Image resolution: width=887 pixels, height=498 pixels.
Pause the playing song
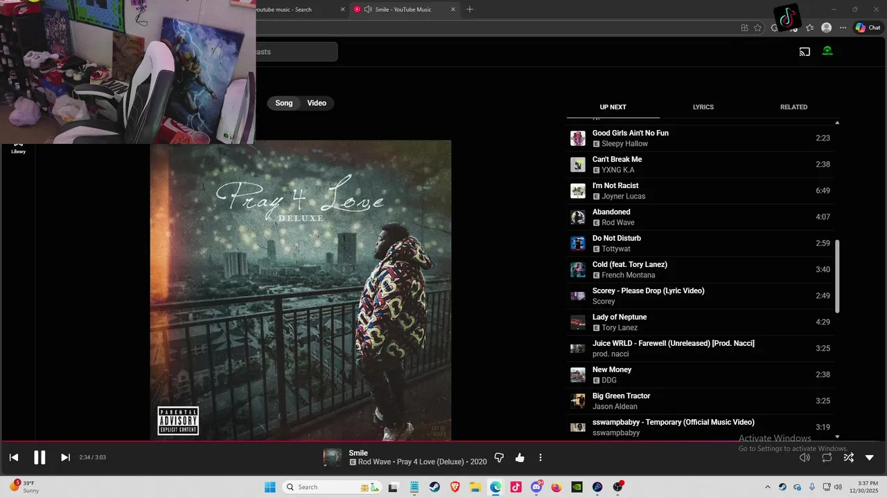point(39,457)
